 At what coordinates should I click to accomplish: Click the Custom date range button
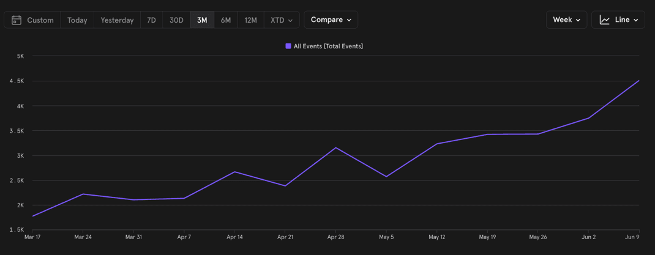click(33, 20)
